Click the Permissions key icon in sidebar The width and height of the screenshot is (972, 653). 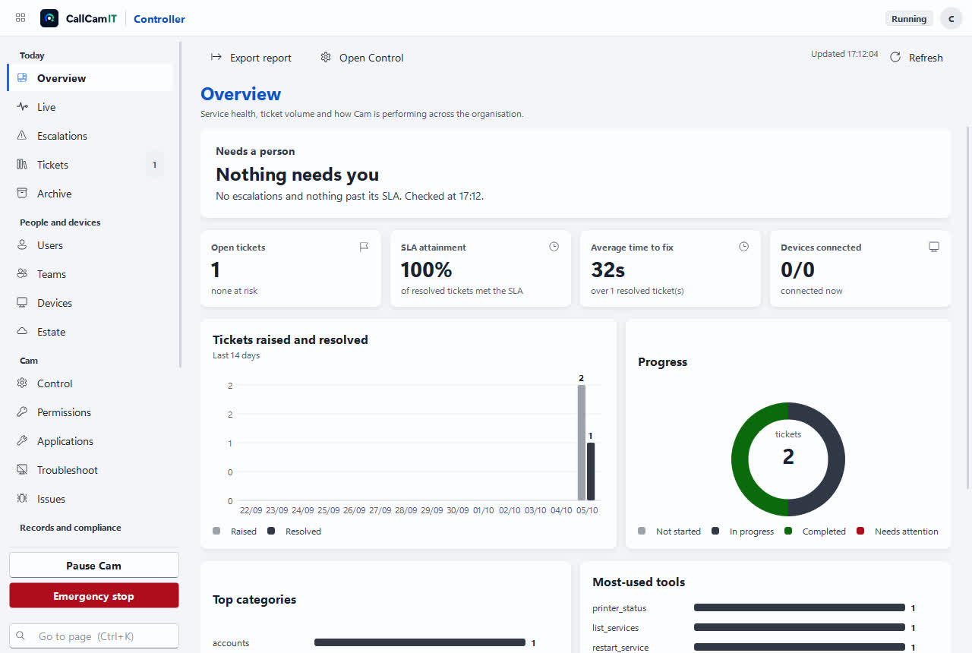[x=22, y=412]
